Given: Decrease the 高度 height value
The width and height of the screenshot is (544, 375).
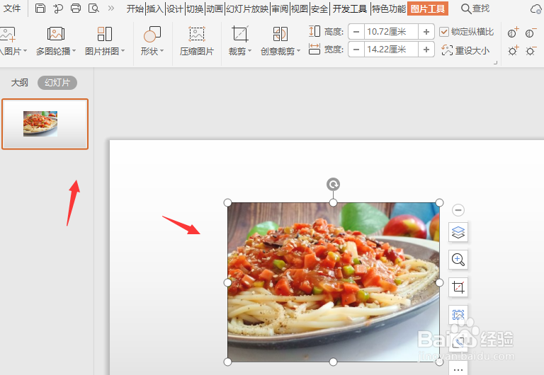Looking at the screenshot, I should [356, 32].
